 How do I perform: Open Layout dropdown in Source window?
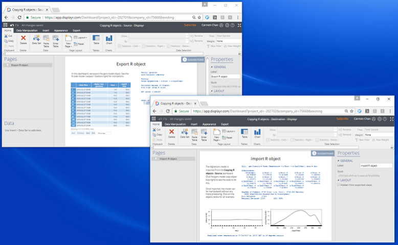coord(80,37)
